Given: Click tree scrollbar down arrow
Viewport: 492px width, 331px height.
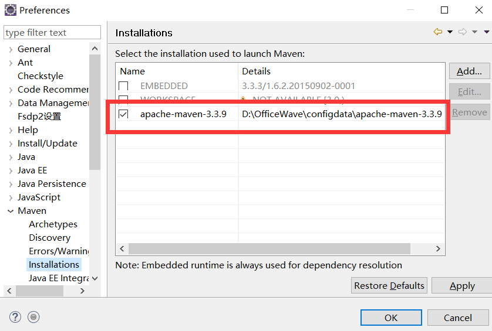Looking at the screenshot, I should coord(95,278).
